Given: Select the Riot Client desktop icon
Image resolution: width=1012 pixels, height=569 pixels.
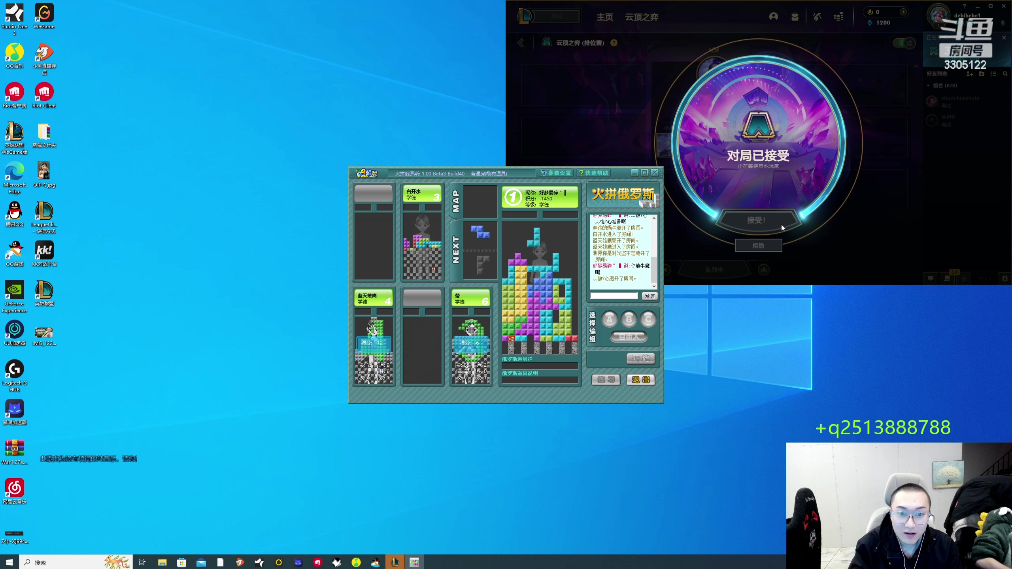Looking at the screenshot, I should pos(44,95).
